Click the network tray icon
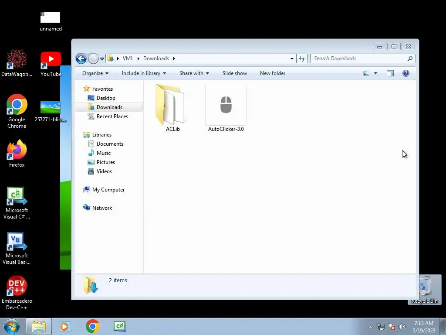Image resolution: width=446 pixels, height=335 pixels. coord(381,327)
